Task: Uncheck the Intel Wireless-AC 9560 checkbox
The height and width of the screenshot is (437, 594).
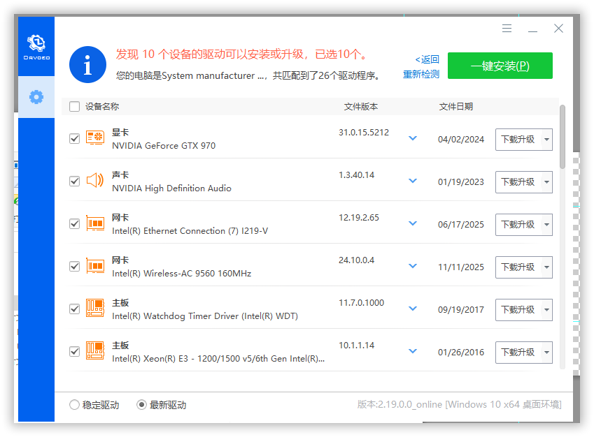Action: [x=75, y=266]
